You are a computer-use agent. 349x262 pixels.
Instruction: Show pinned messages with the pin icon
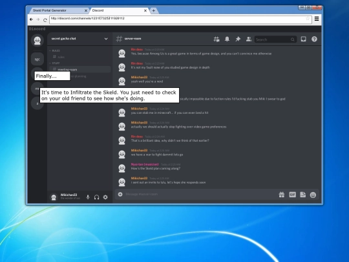pos(238,39)
